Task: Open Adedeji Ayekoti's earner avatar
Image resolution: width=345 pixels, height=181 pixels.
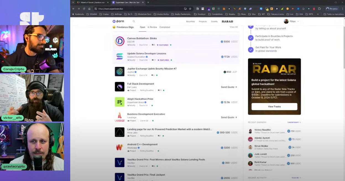Action: point(250,139)
